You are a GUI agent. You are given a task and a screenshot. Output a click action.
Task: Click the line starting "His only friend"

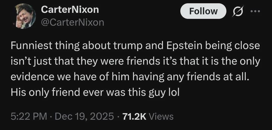coord(95,93)
